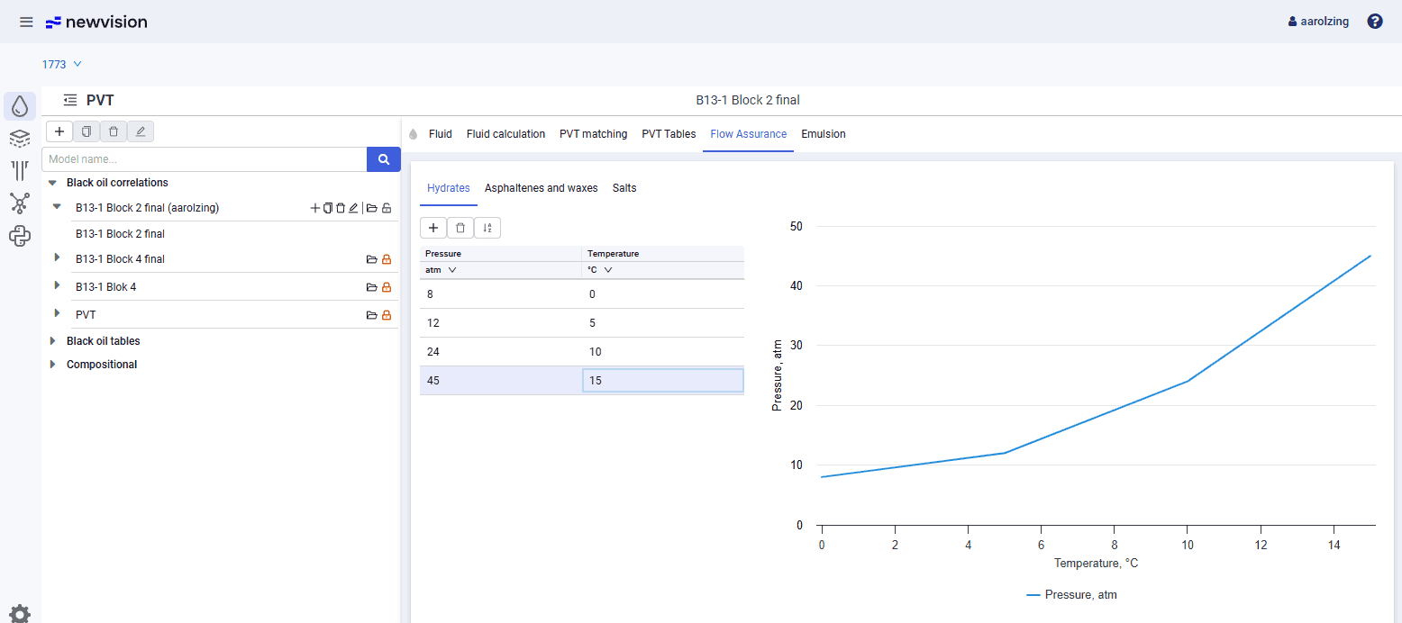This screenshot has width=1402, height=623.
Task: Search models with magnifier button
Action: coord(384,159)
